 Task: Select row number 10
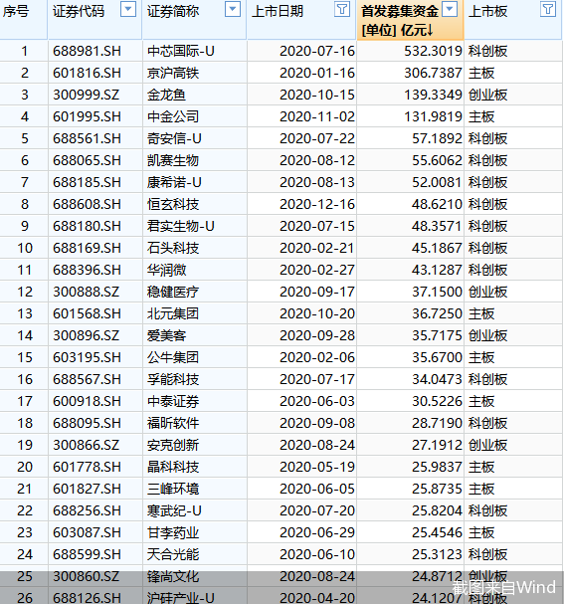(25, 248)
